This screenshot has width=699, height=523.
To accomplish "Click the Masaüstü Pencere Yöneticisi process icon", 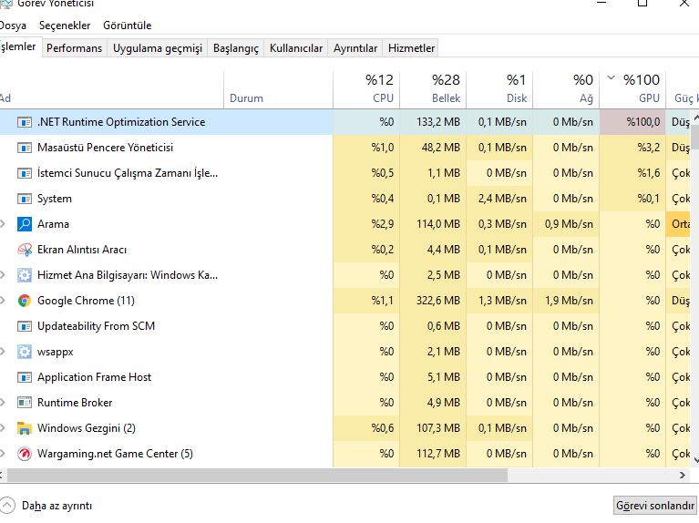I will [24, 148].
